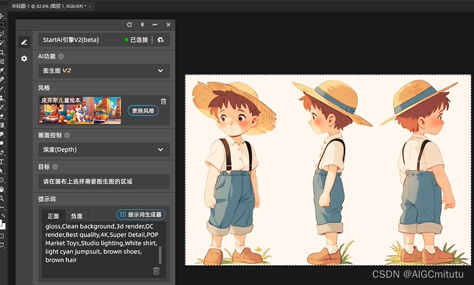The height and width of the screenshot is (285, 474).
Task: Toggle Quick Mask mode
Action: (x=2, y=236)
